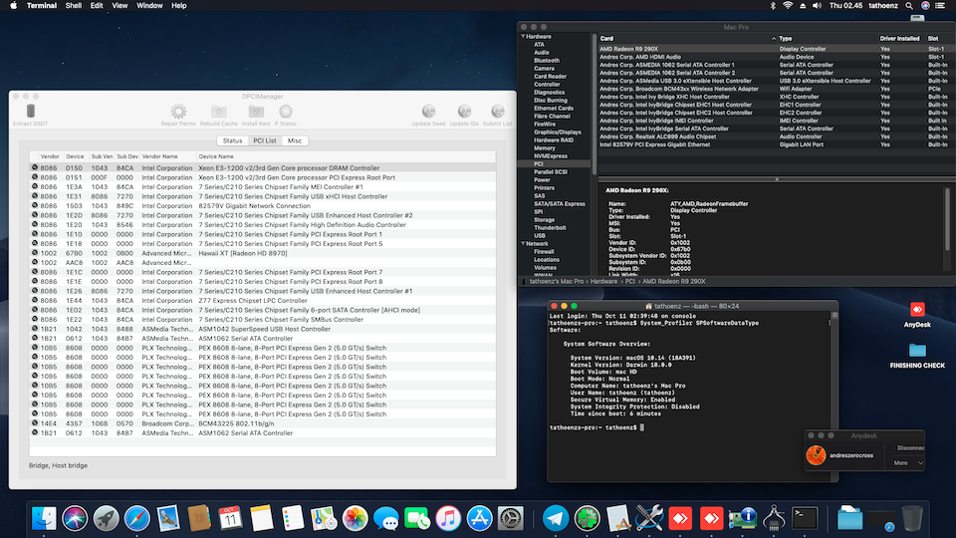Open the More dropdown in AnyDesk
The height and width of the screenshot is (538, 956).
[906, 462]
